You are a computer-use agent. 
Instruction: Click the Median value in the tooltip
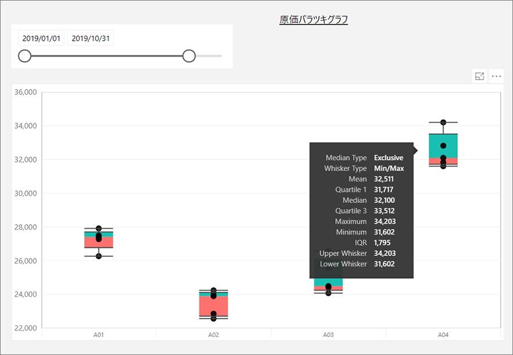click(384, 200)
